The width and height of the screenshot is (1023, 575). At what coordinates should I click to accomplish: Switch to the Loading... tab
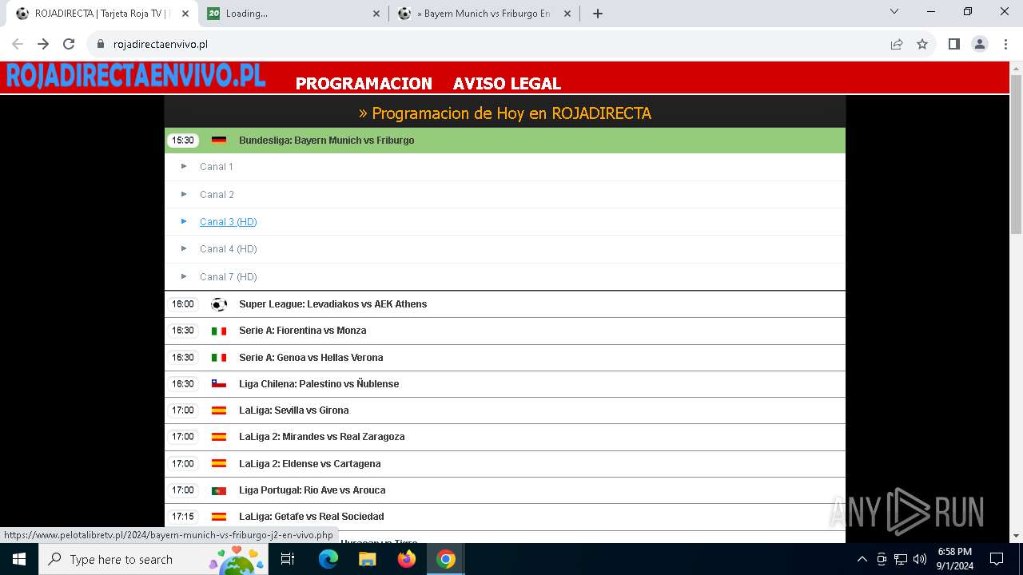point(293,14)
